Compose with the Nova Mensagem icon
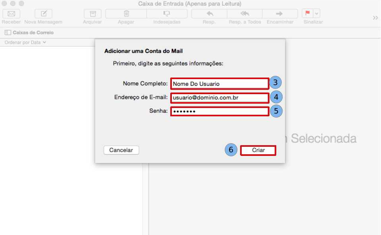Screen dimensions: 381x235 (44, 14)
